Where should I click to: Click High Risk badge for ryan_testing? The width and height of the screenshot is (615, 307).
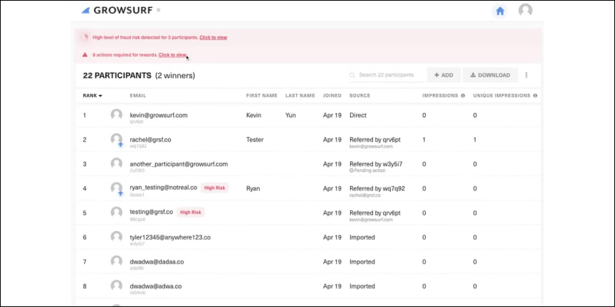pyautogui.click(x=214, y=188)
